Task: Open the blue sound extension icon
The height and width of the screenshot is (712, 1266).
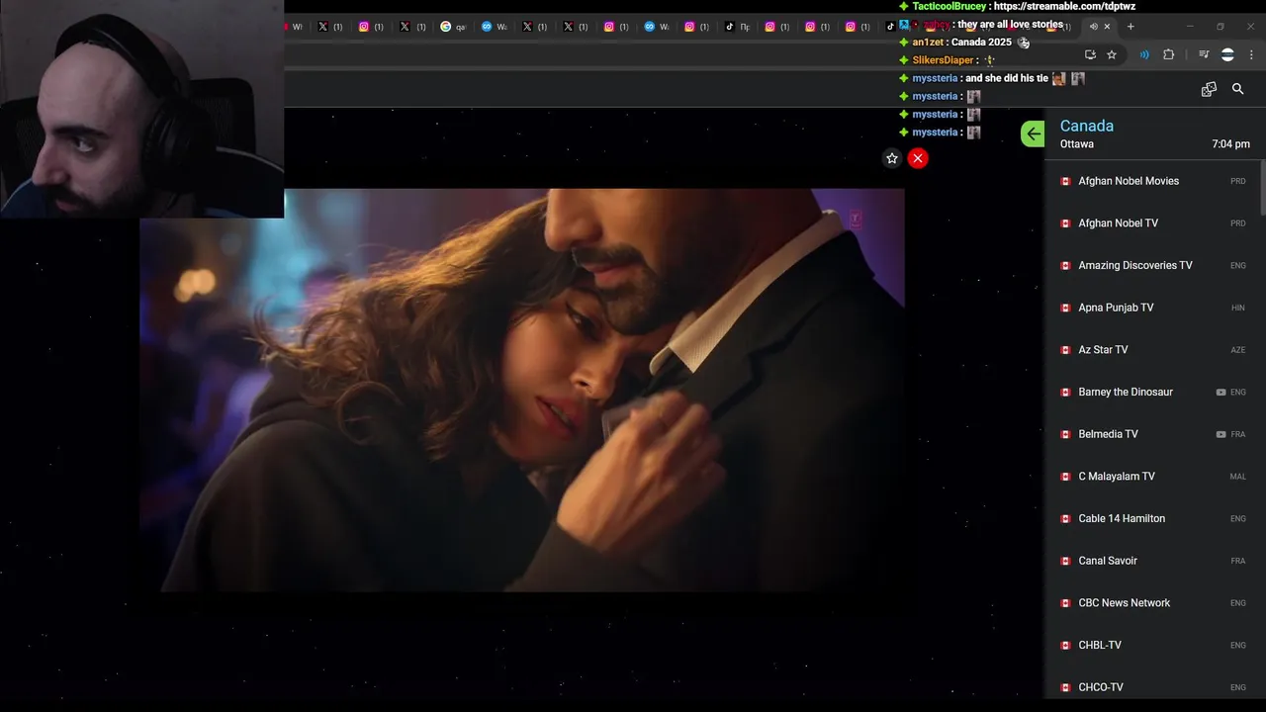Action: (x=1144, y=55)
